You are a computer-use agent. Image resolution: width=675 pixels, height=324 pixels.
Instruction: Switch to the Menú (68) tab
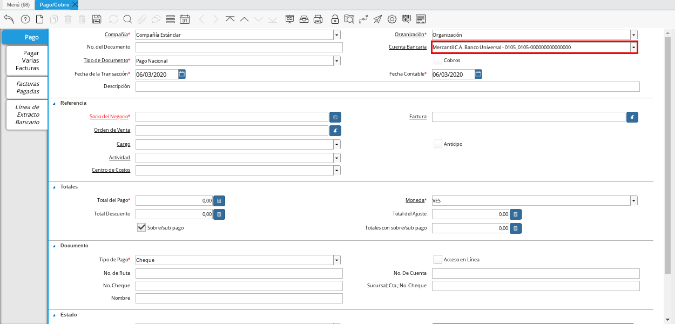18,4
